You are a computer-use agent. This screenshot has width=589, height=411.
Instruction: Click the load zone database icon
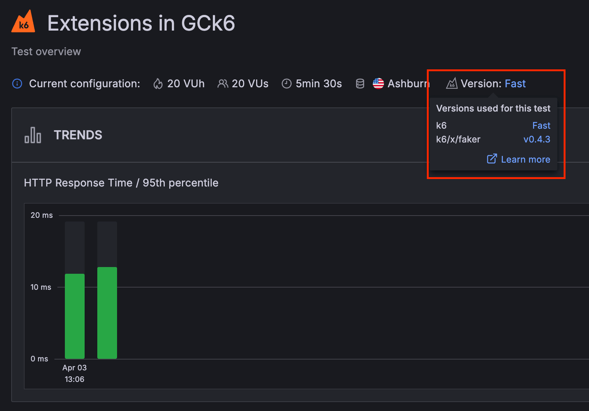(x=360, y=84)
